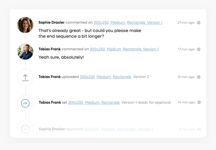Click Sophie Draxler name on comment entry
This screenshot has width=216, height=150.
point(52,23)
